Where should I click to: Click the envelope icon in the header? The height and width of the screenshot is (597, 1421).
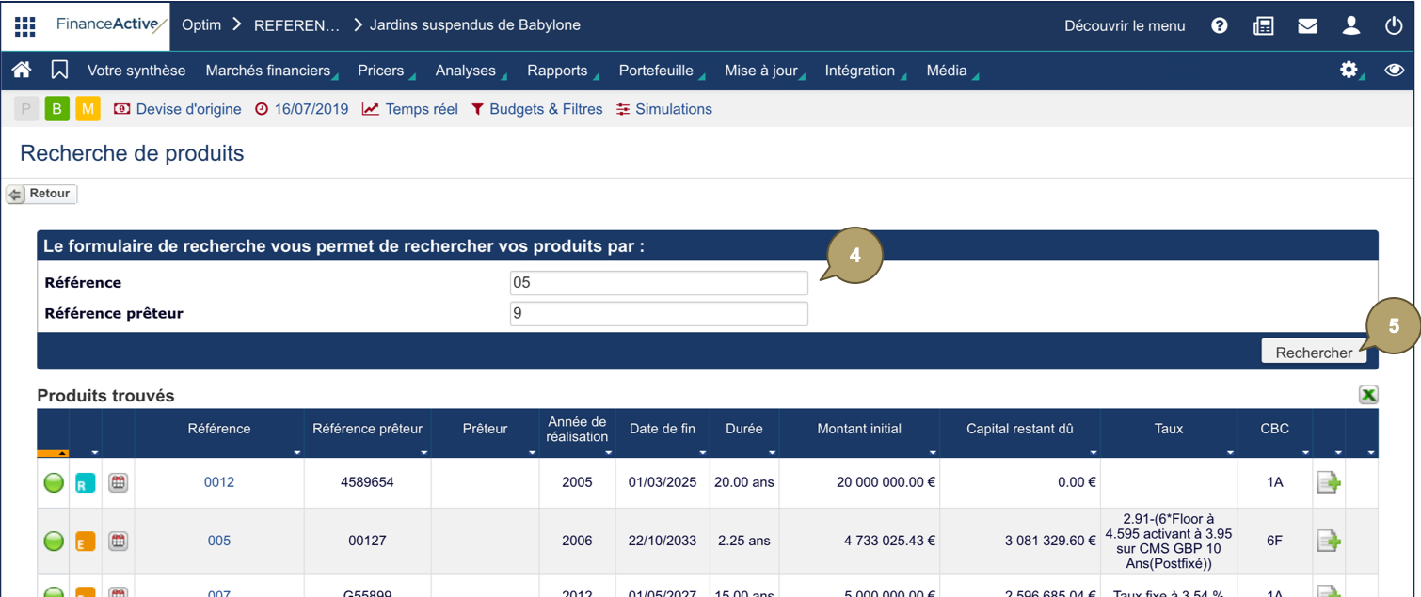[x=1307, y=25]
